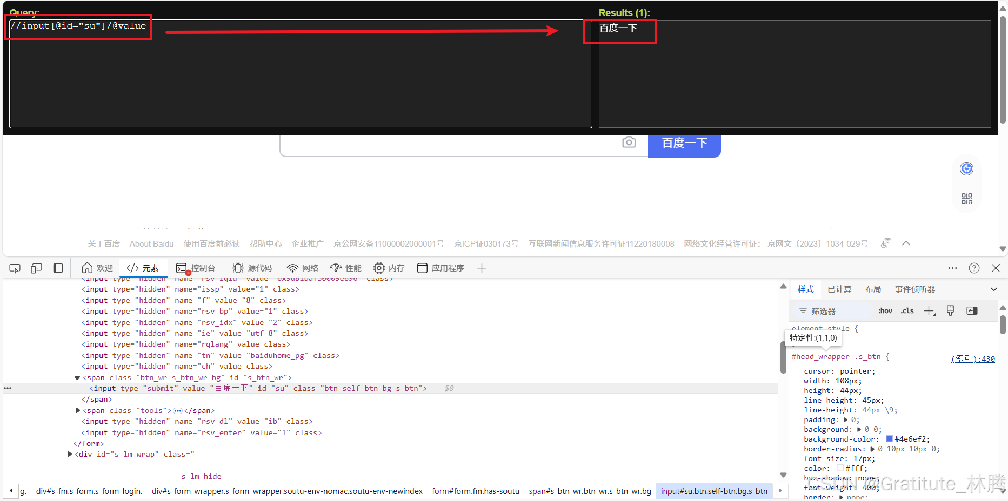Click the camera icon for image search

[x=629, y=143]
